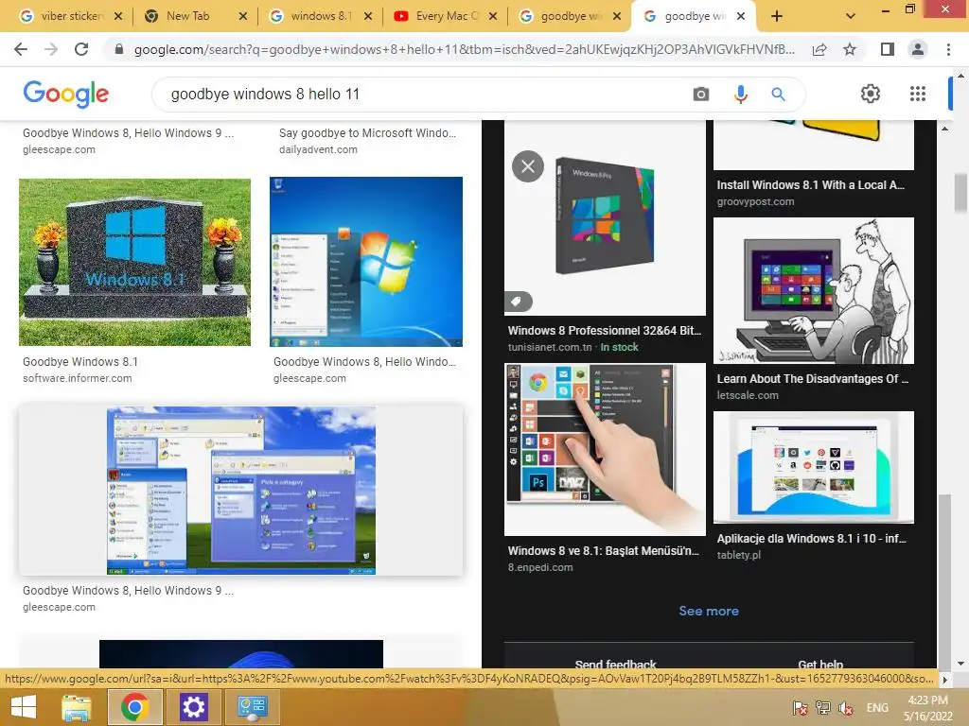This screenshot has height=726, width=969.
Task: Click the taskbar clock 4:23 PM
Action: click(x=927, y=700)
